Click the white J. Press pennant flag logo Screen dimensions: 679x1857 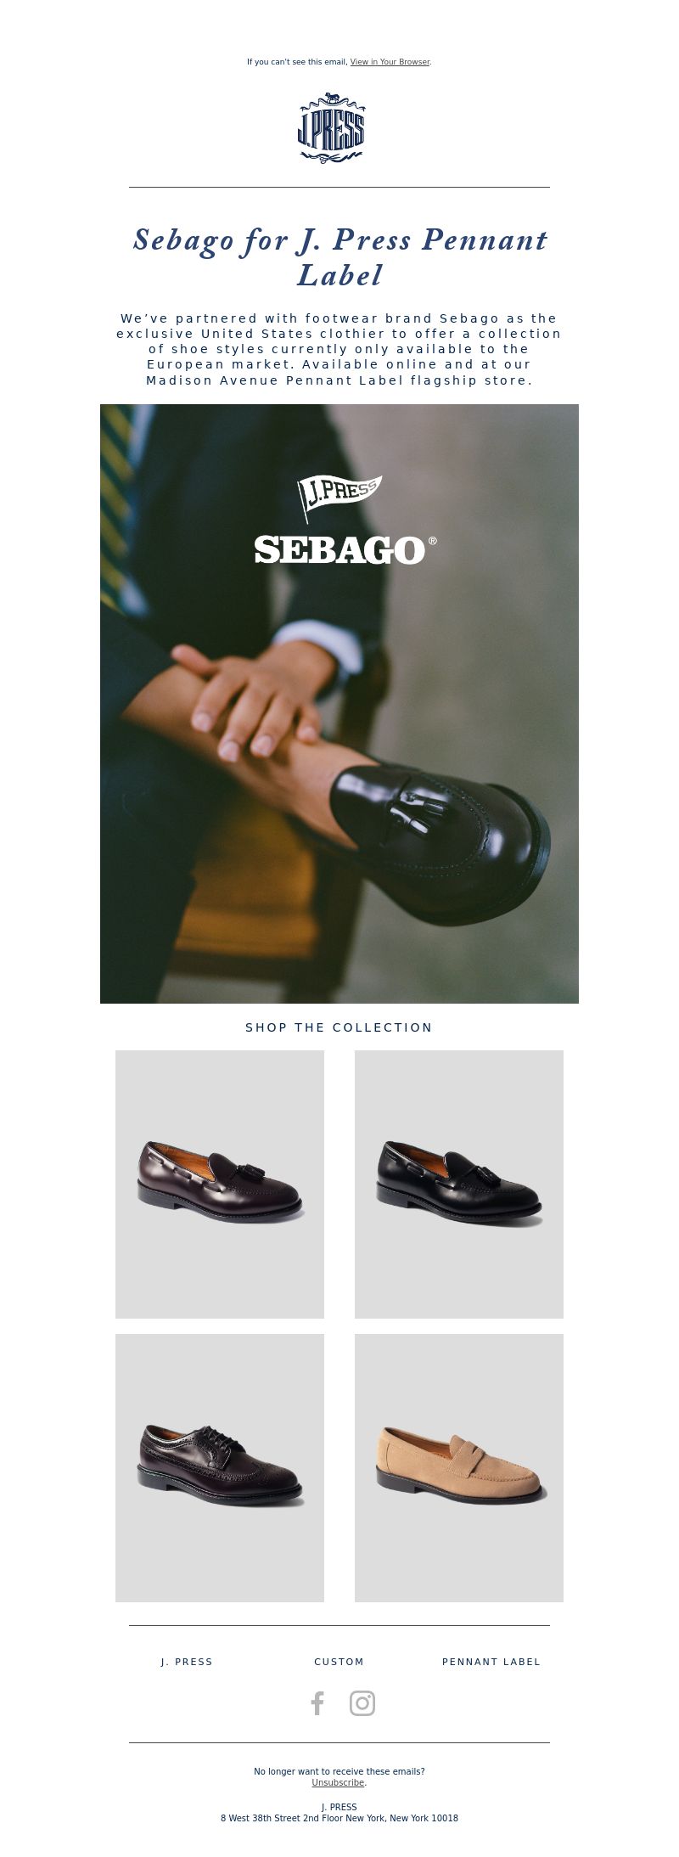(x=339, y=497)
